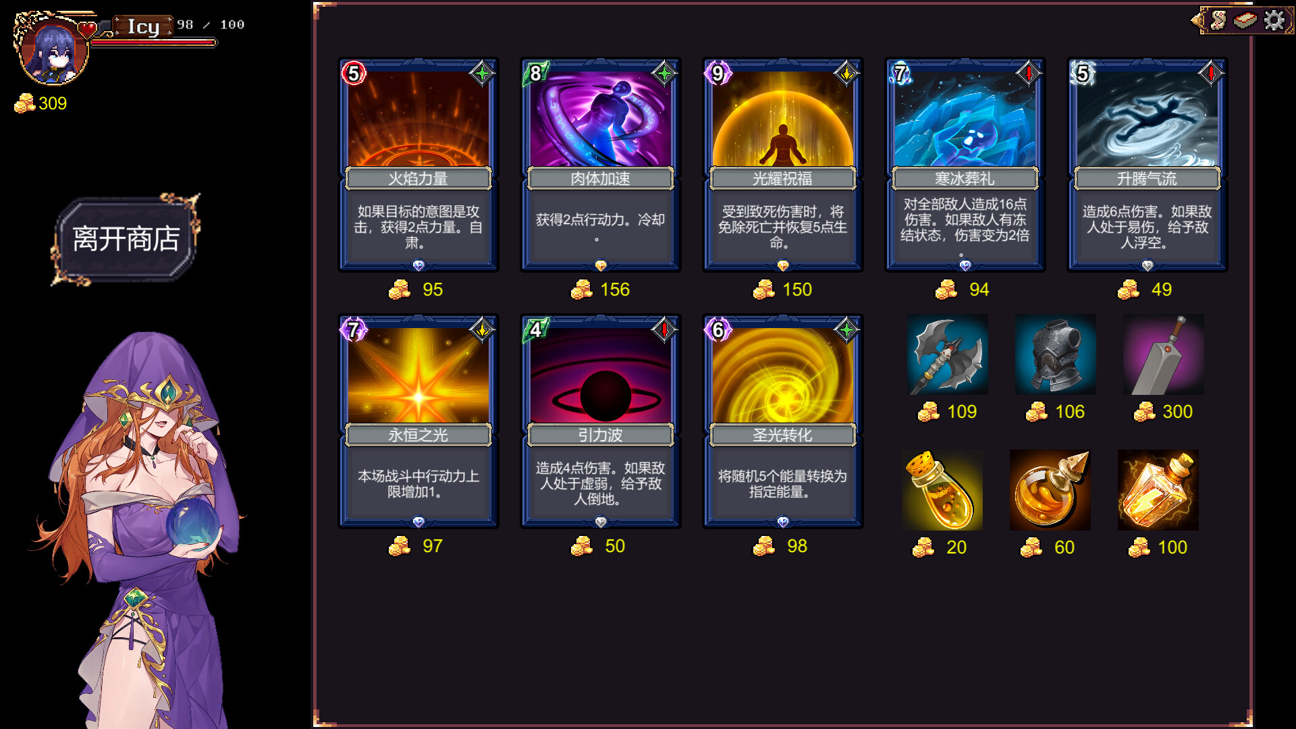Screen dimensions: 1296x729
Task: Select the 引力波 card
Action: [x=601, y=421]
